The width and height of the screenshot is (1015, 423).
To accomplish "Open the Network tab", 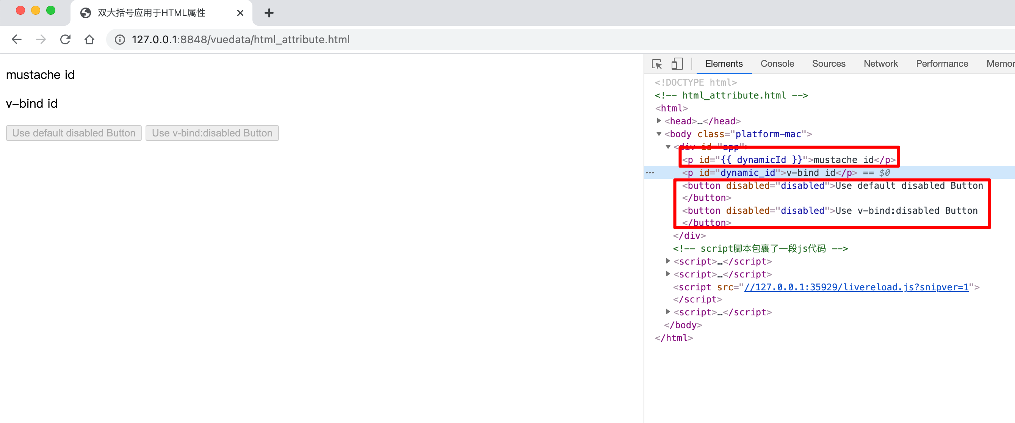I will [880, 64].
